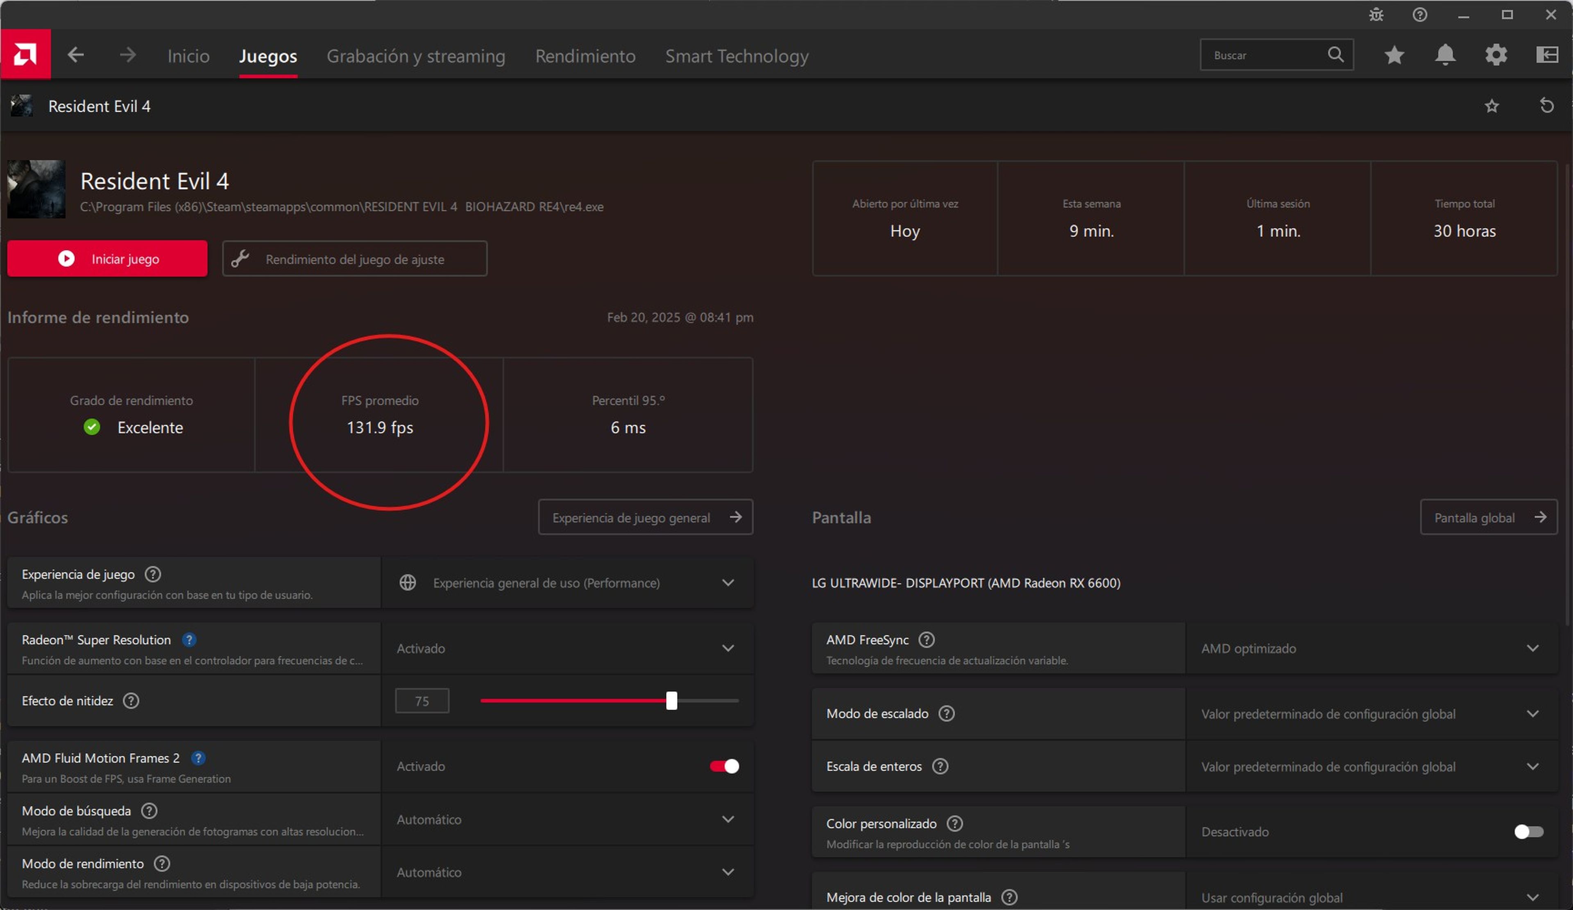Show help for Mejora de color de la pantalla

click(1009, 898)
